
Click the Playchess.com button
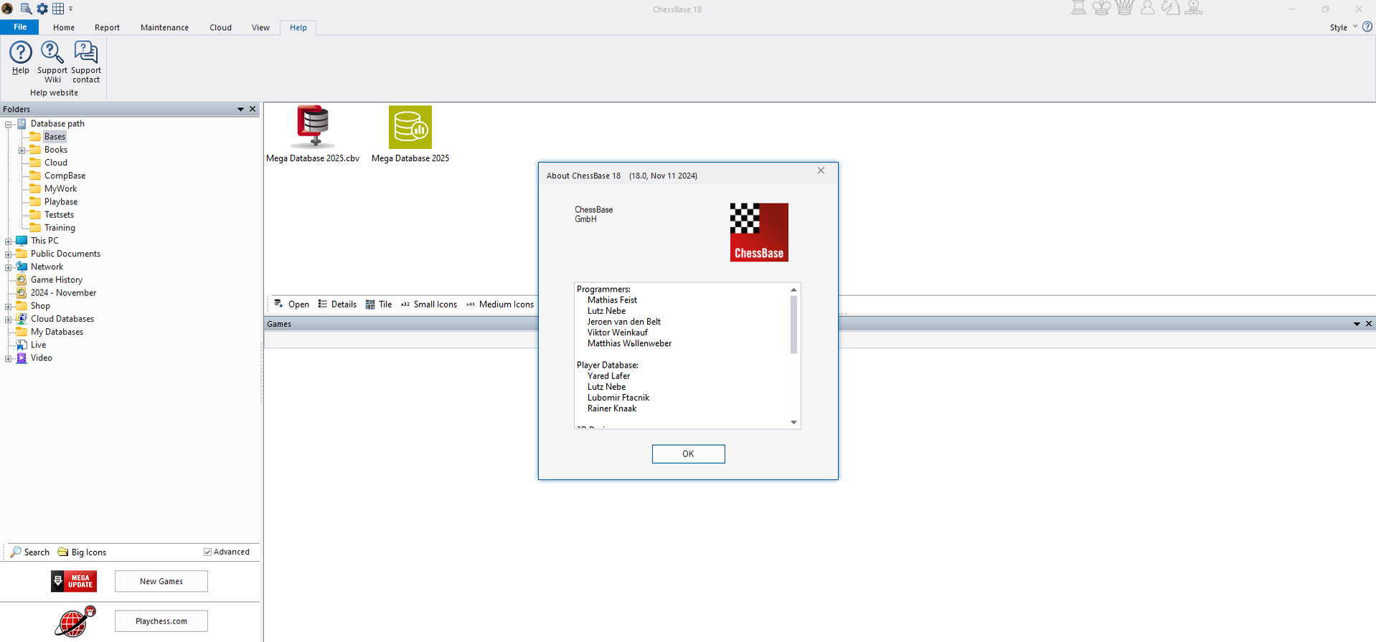tap(161, 621)
